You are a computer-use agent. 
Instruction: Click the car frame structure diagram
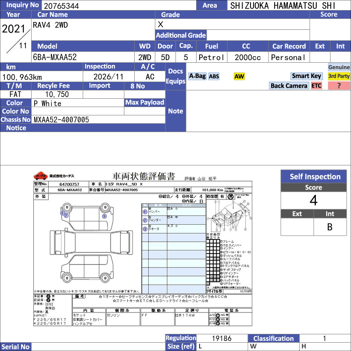(229, 215)
